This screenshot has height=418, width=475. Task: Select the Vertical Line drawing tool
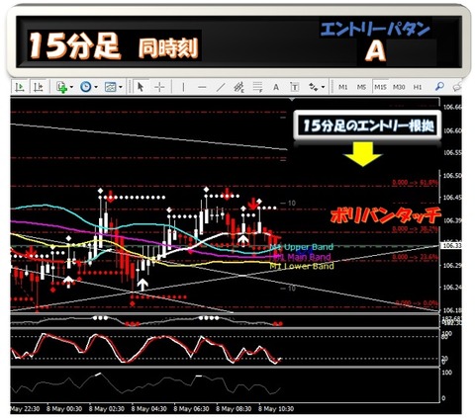pos(183,87)
